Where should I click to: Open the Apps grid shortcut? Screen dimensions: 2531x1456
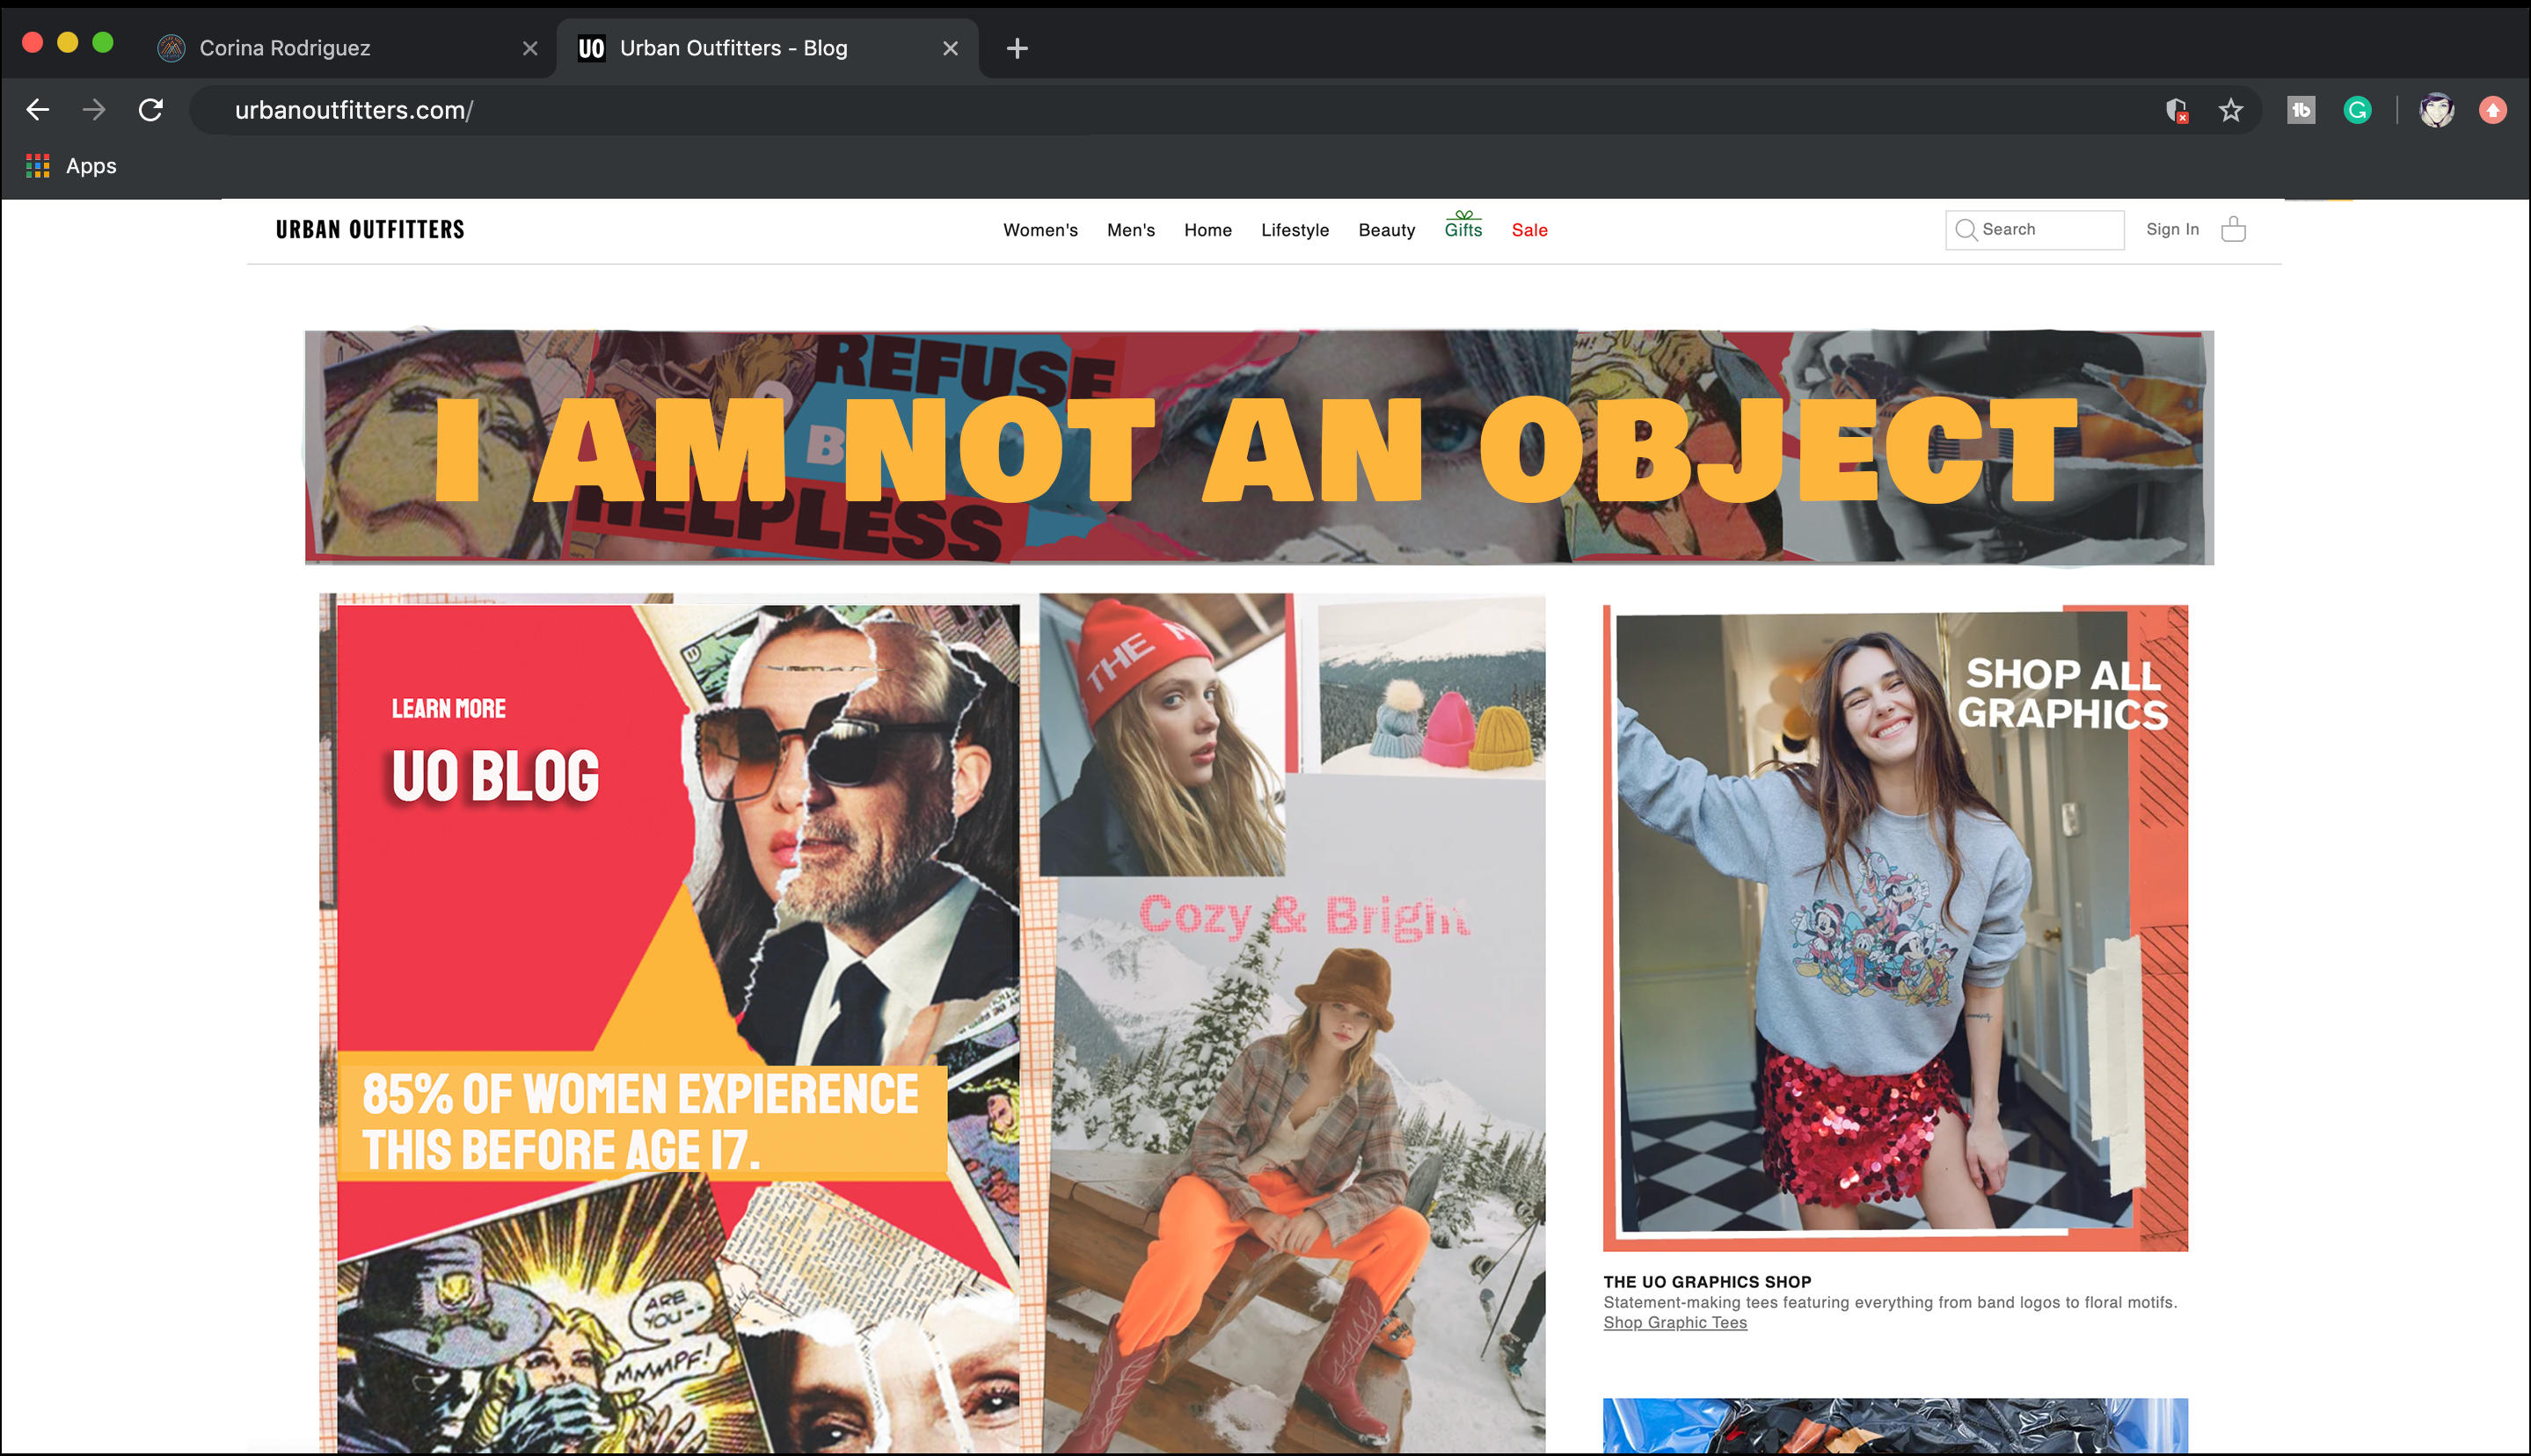[38, 166]
